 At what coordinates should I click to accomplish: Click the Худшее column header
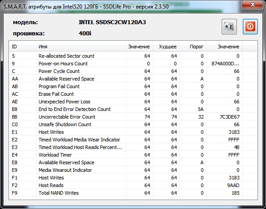(x=166, y=47)
